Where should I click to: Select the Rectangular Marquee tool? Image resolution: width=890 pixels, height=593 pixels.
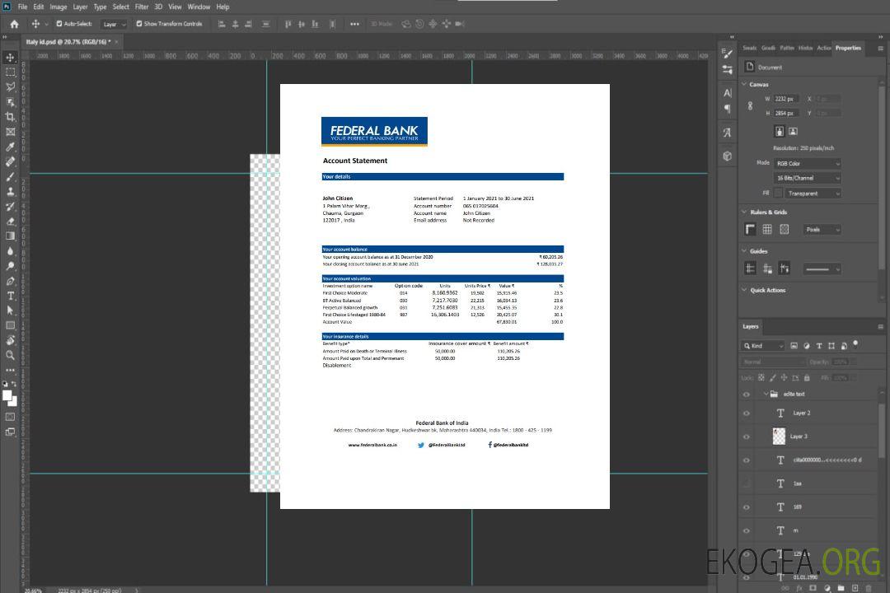coord(11,72)
